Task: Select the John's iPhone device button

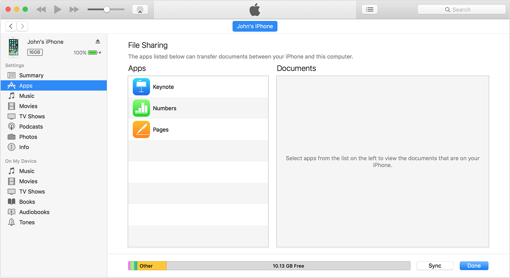Action: (255, 26)
